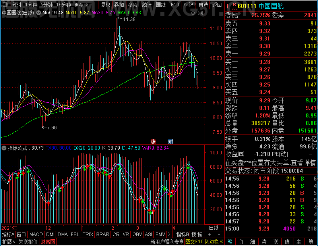
Task: Collapse the sidebar via 侧边栏《
Action: 214,242
